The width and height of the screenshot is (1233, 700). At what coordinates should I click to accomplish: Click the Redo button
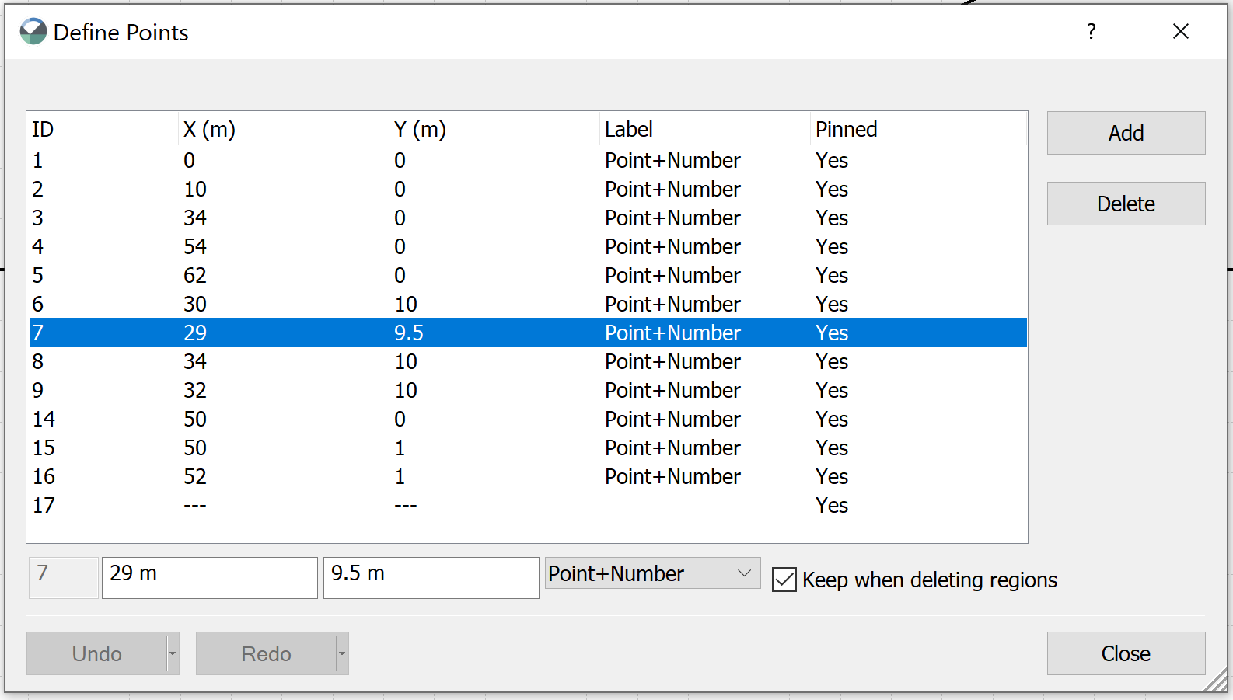click(266, 653)
